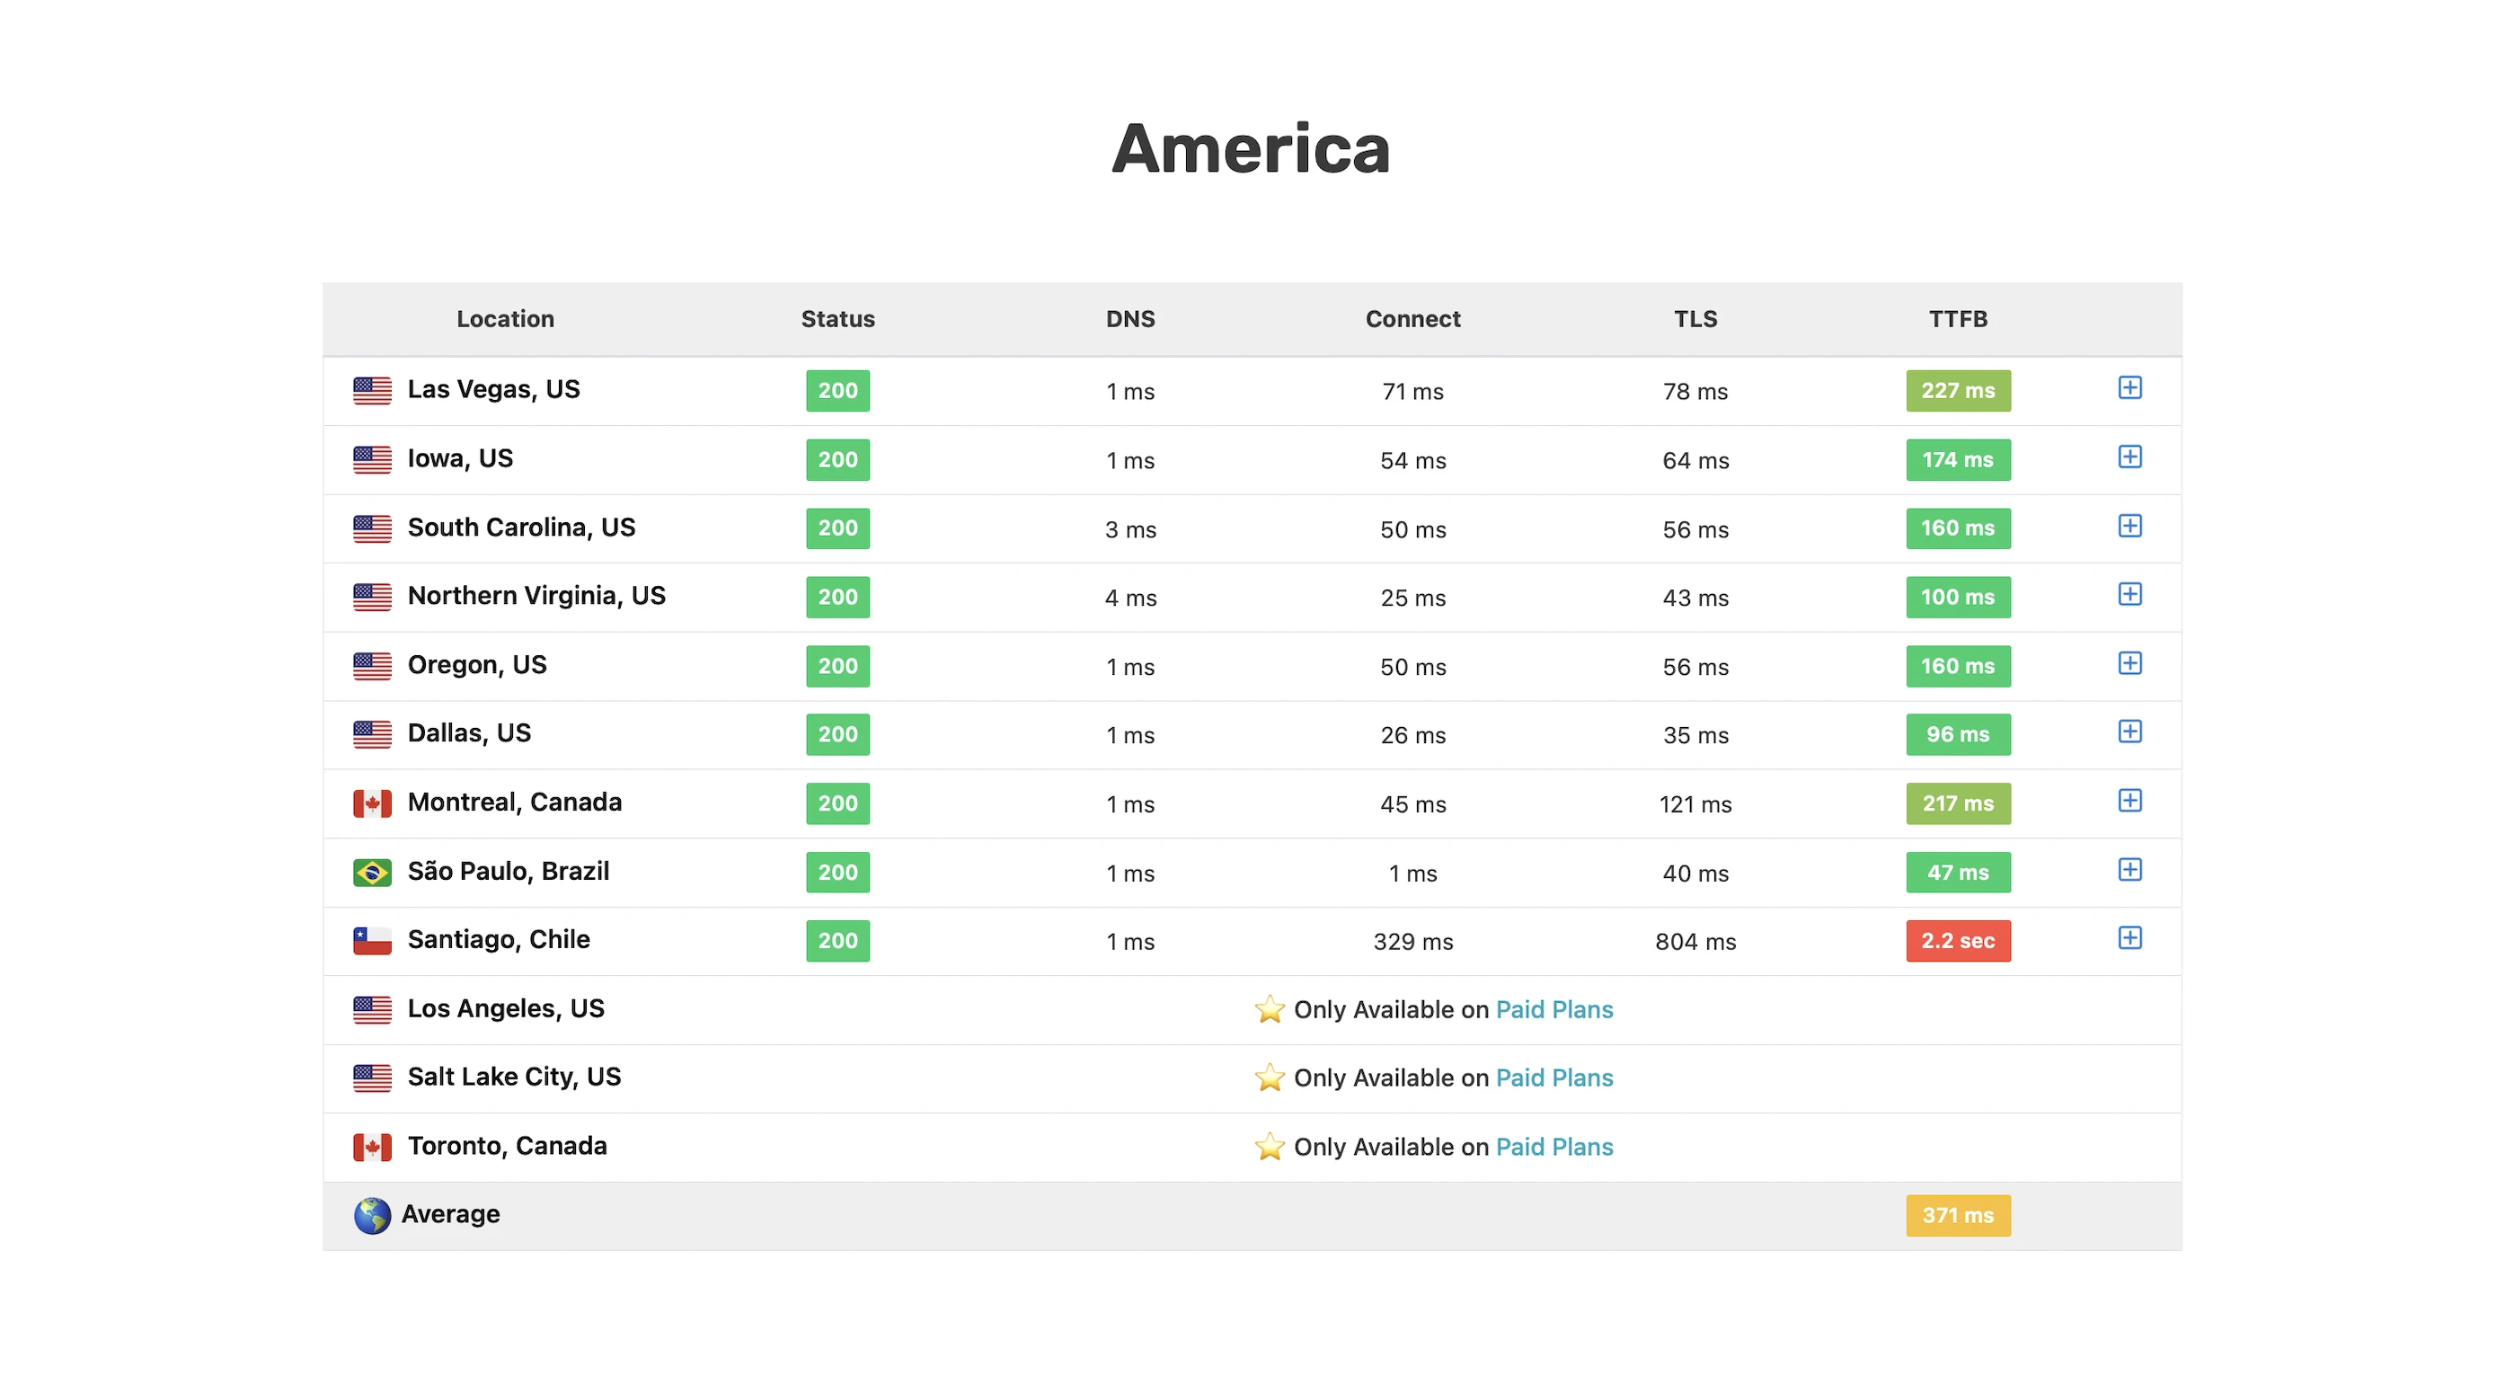Open São Paulo row plus icon
This screenshot has height=1375, width=2505.
pyautogui.click(x=2129, y=869)
